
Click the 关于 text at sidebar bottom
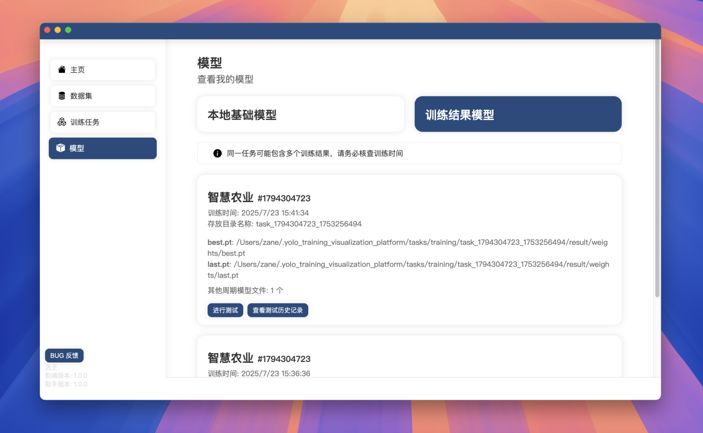[50, 367]
